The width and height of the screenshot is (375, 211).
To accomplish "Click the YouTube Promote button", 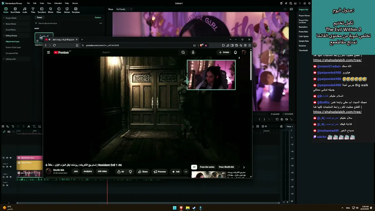I will (x=160, y=172).
